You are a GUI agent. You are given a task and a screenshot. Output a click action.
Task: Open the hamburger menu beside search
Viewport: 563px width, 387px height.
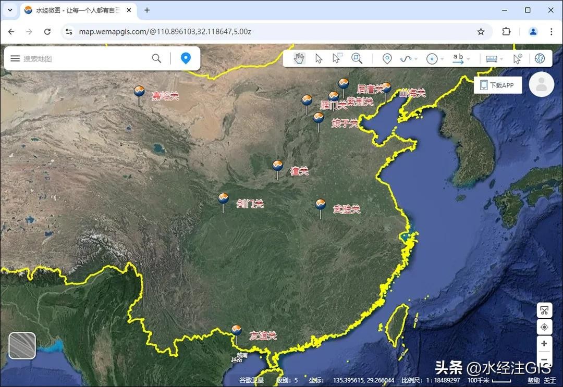[x=15, y=58]
